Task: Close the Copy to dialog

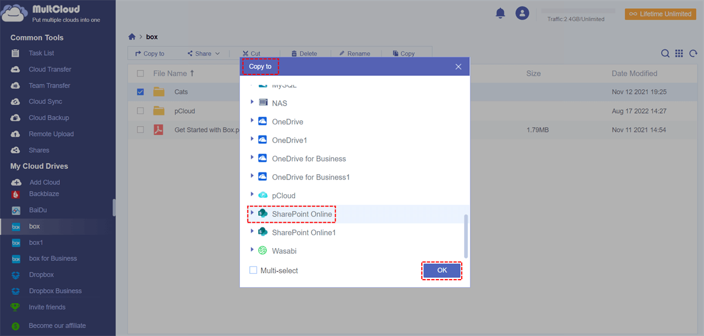Action: tap(459, 67)
